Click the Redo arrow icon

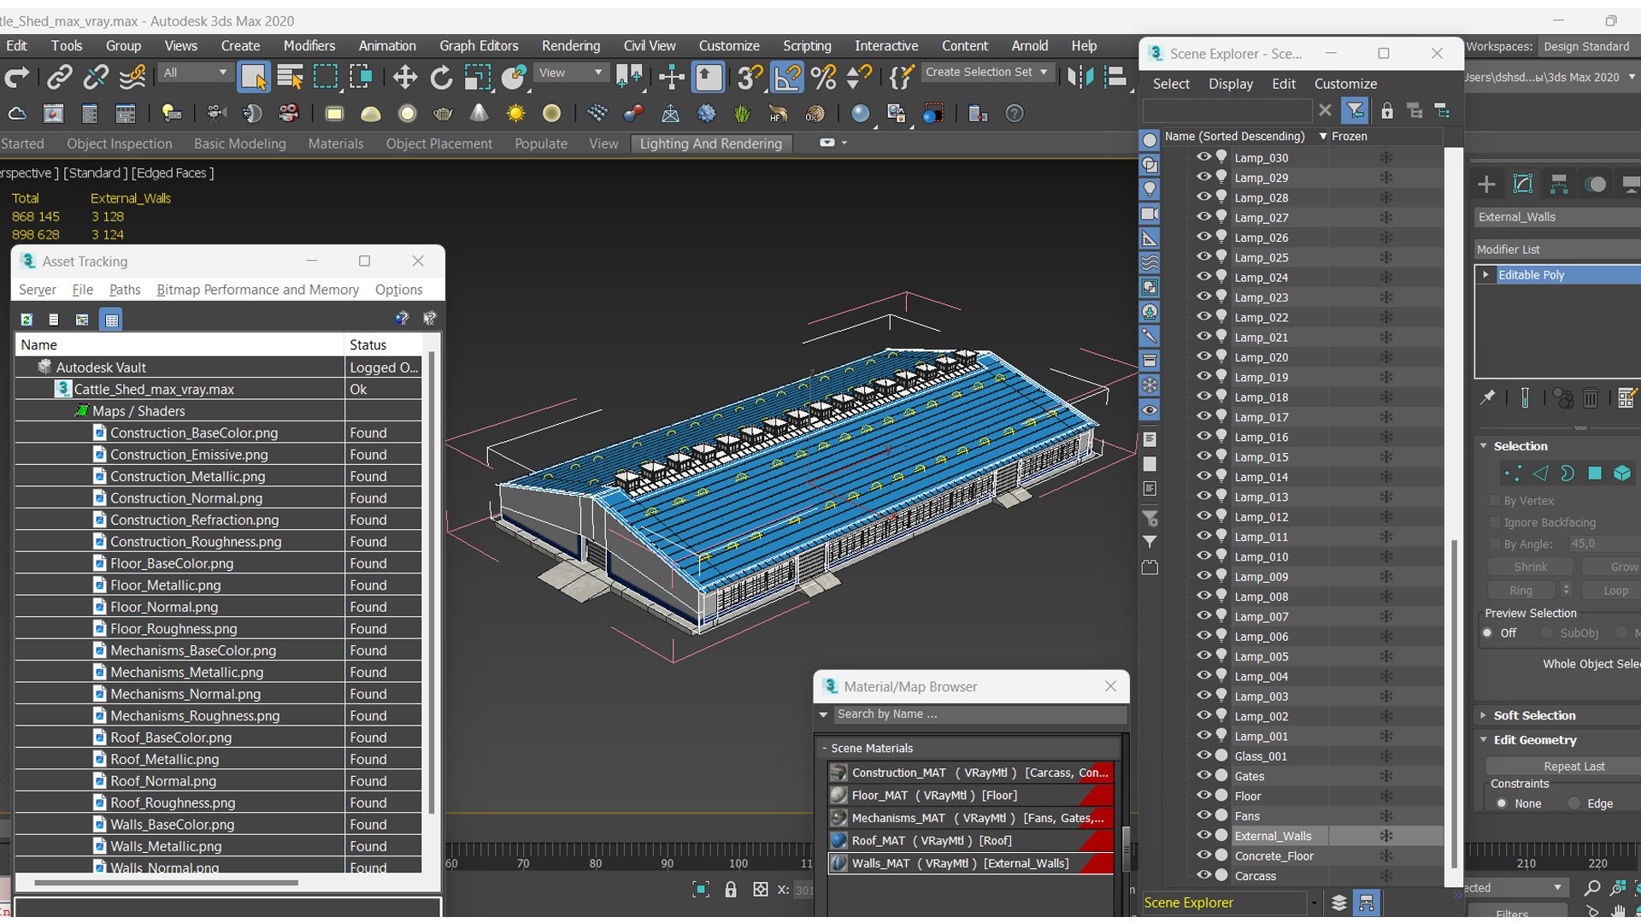point(17,77)
